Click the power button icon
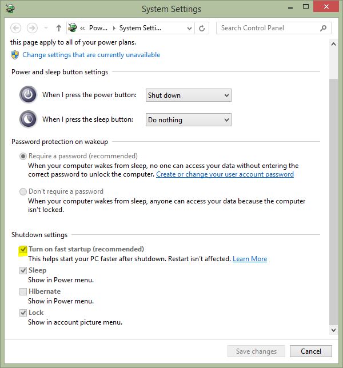Image resolution: width=343 pixels, height=368 pixels. click(x=28, y=95)
